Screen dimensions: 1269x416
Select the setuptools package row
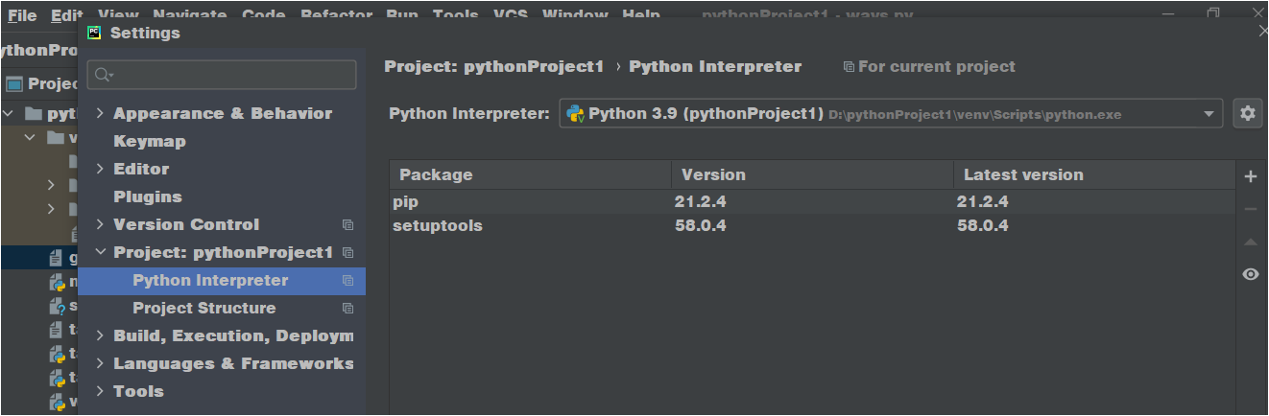click(438, 226)
